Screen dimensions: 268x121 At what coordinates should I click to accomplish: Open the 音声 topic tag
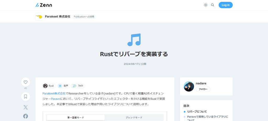63,86
